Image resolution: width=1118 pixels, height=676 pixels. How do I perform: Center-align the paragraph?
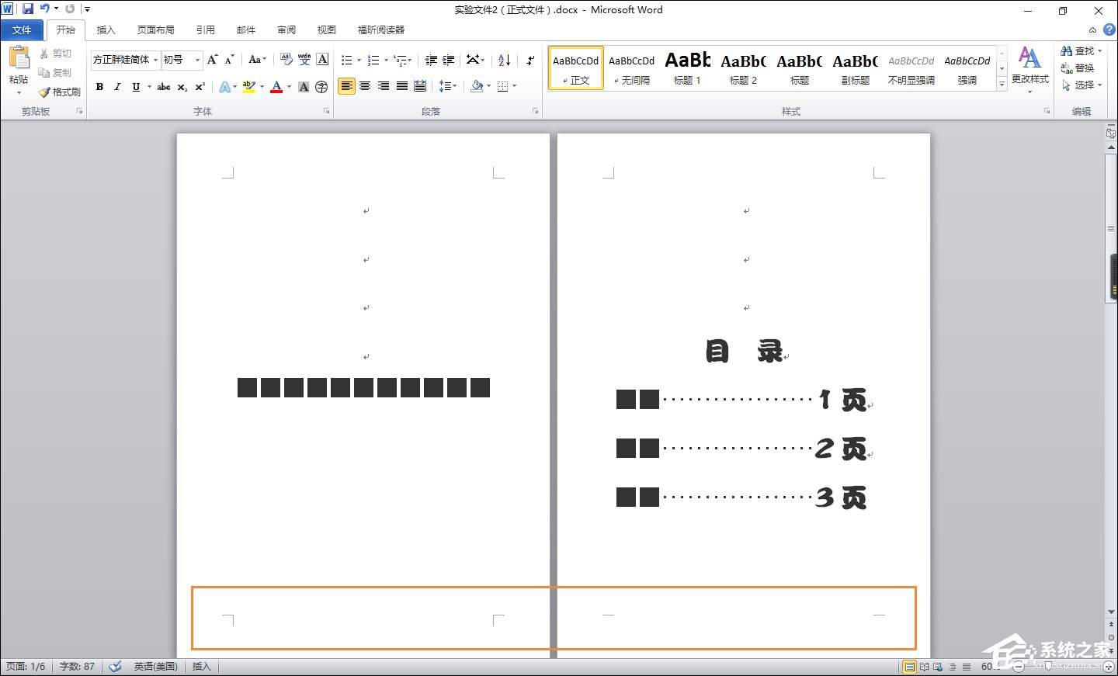click(x=365, y=86)
